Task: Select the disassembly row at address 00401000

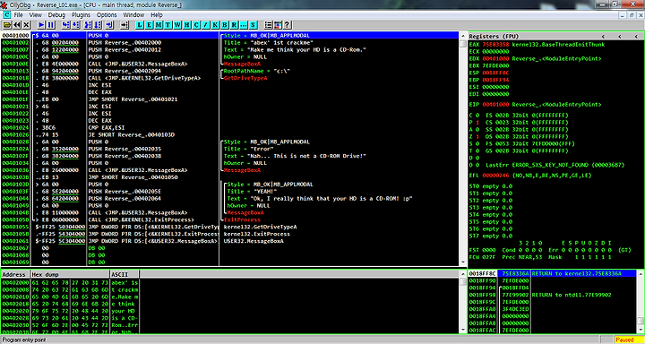Action: [229, 36]
